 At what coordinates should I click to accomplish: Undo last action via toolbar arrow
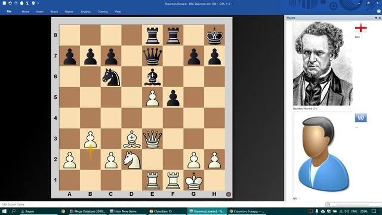tap(10, 3)
